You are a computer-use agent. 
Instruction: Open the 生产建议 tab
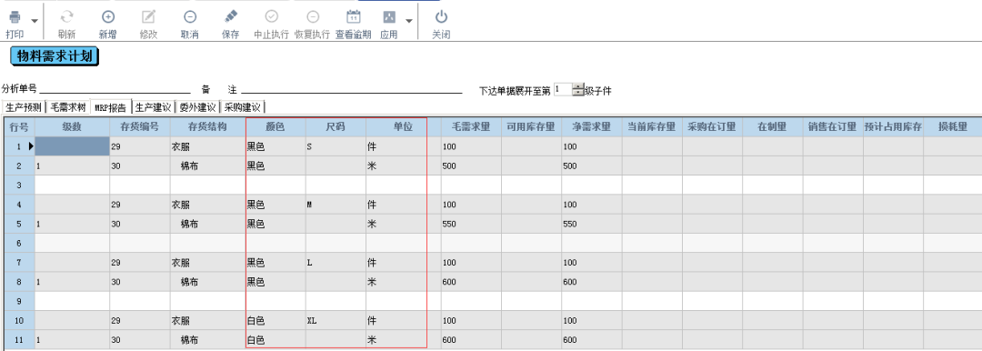[x=154, y=107]
